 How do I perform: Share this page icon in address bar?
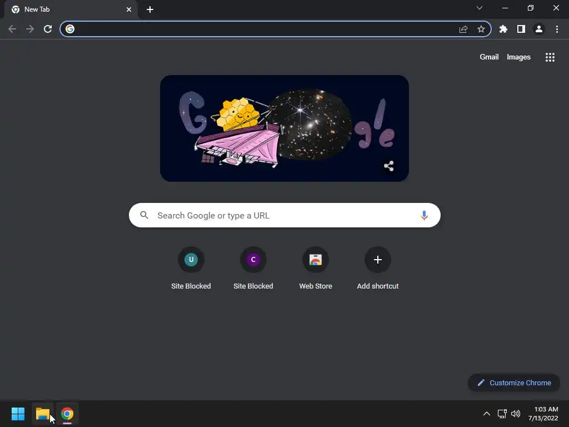[463, 29]
